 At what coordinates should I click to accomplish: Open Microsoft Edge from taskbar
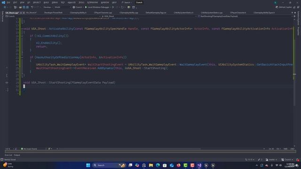[x=158, y=165]
